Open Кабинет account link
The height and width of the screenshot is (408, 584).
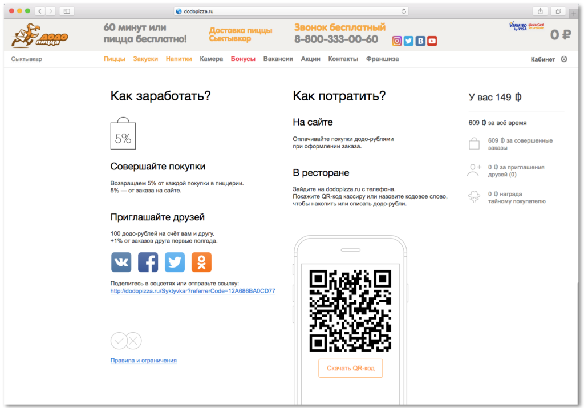click(x=543, y=59)
